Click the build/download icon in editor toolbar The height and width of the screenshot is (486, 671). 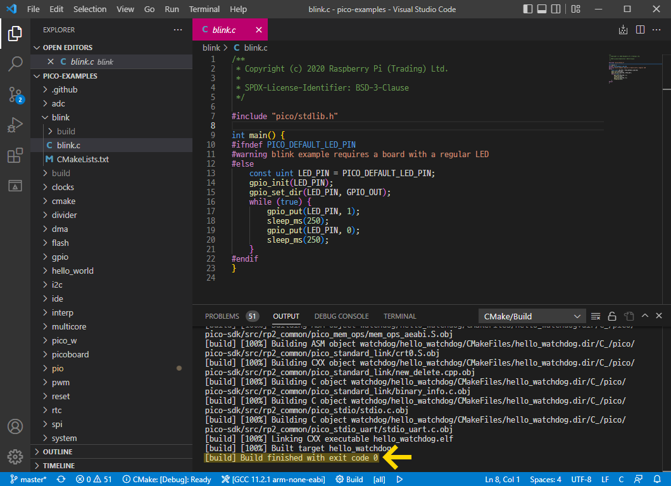623,30
